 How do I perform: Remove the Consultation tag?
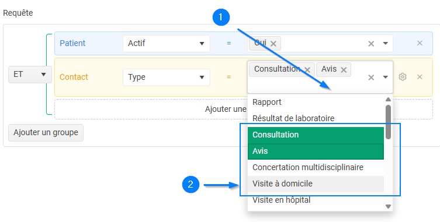tap(307, 70)
